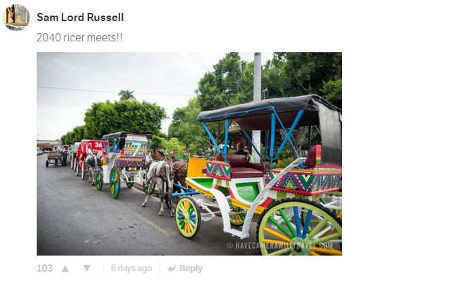Click the '2040 ricer meets!!' comment text
This screenshot has width=463, height=282.
79,38
